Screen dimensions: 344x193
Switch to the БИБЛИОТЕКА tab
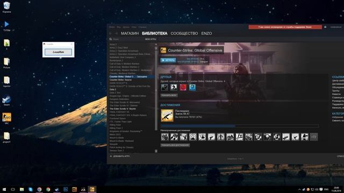click(x=155, y=33)
